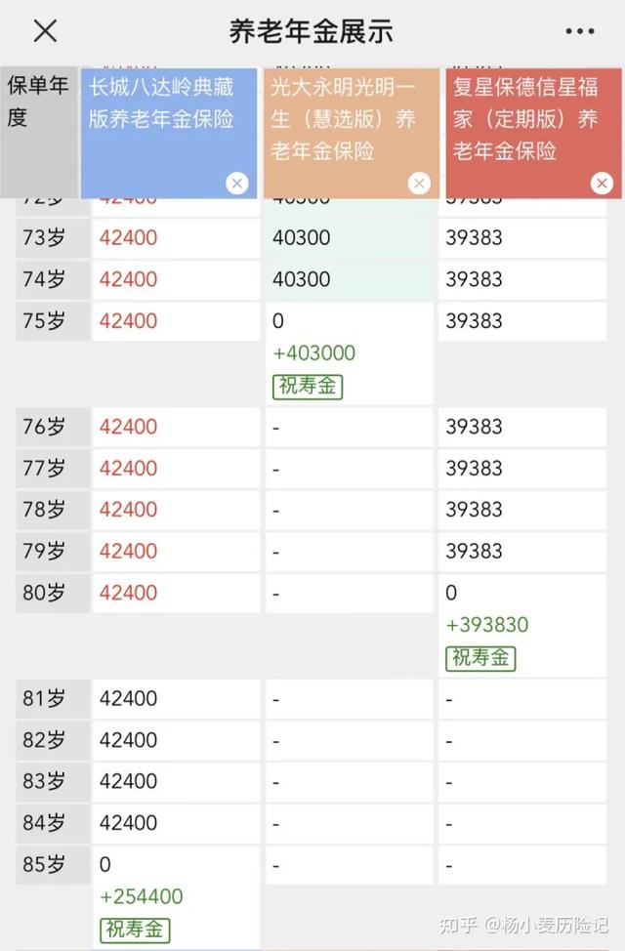Tap the green +393830 amount
Screen dimensions: 625x951
coord(486,624)
